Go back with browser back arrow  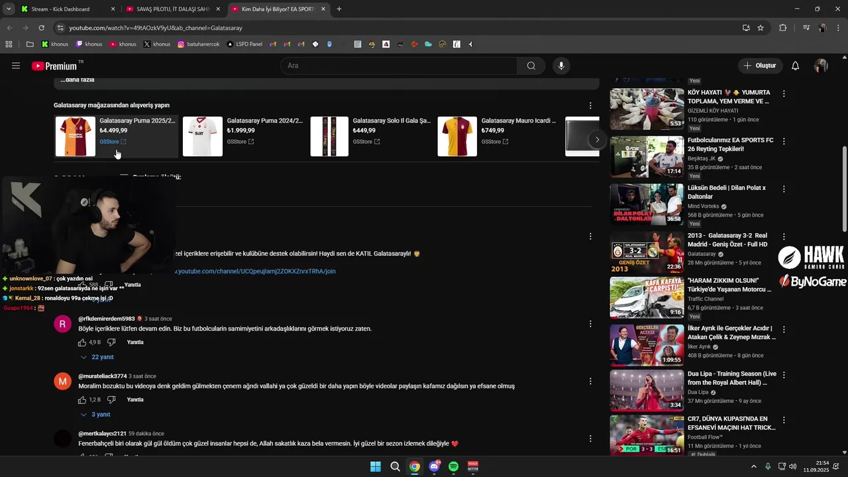(9, 28)
